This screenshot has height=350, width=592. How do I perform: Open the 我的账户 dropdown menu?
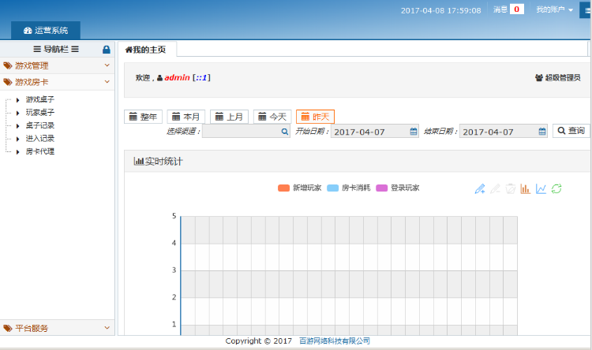tap(554, 10)
